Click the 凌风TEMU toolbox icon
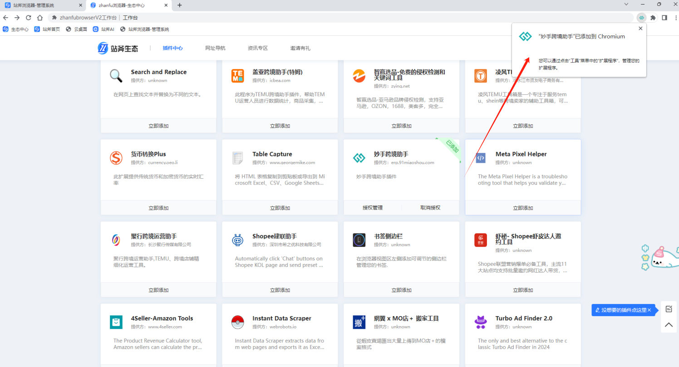679x367 pixels. coord(481,76)
